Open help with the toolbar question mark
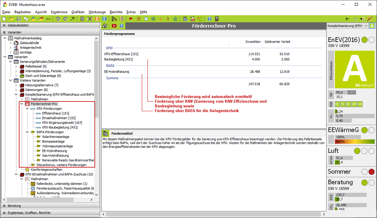This screenshot has height=218, width=377. point(209,19)
